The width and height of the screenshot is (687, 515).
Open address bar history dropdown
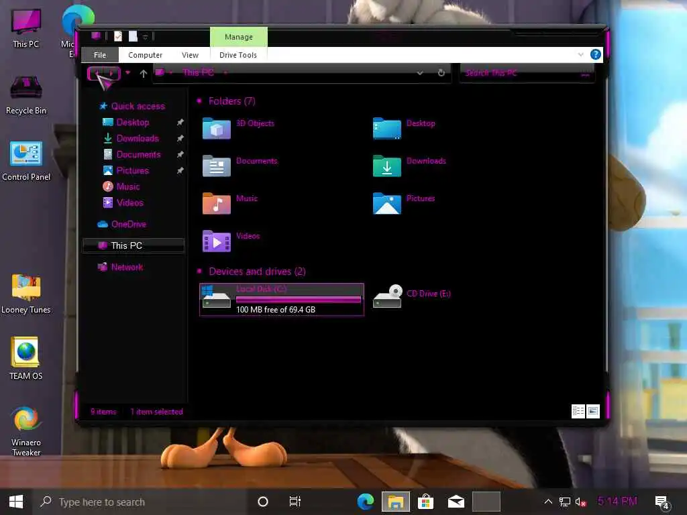[x=420, y=72]
